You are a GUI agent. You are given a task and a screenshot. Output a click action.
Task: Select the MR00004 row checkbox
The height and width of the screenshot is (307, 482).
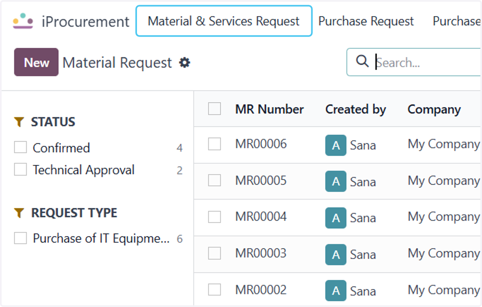pyautogui.click(x=214, y=217)
